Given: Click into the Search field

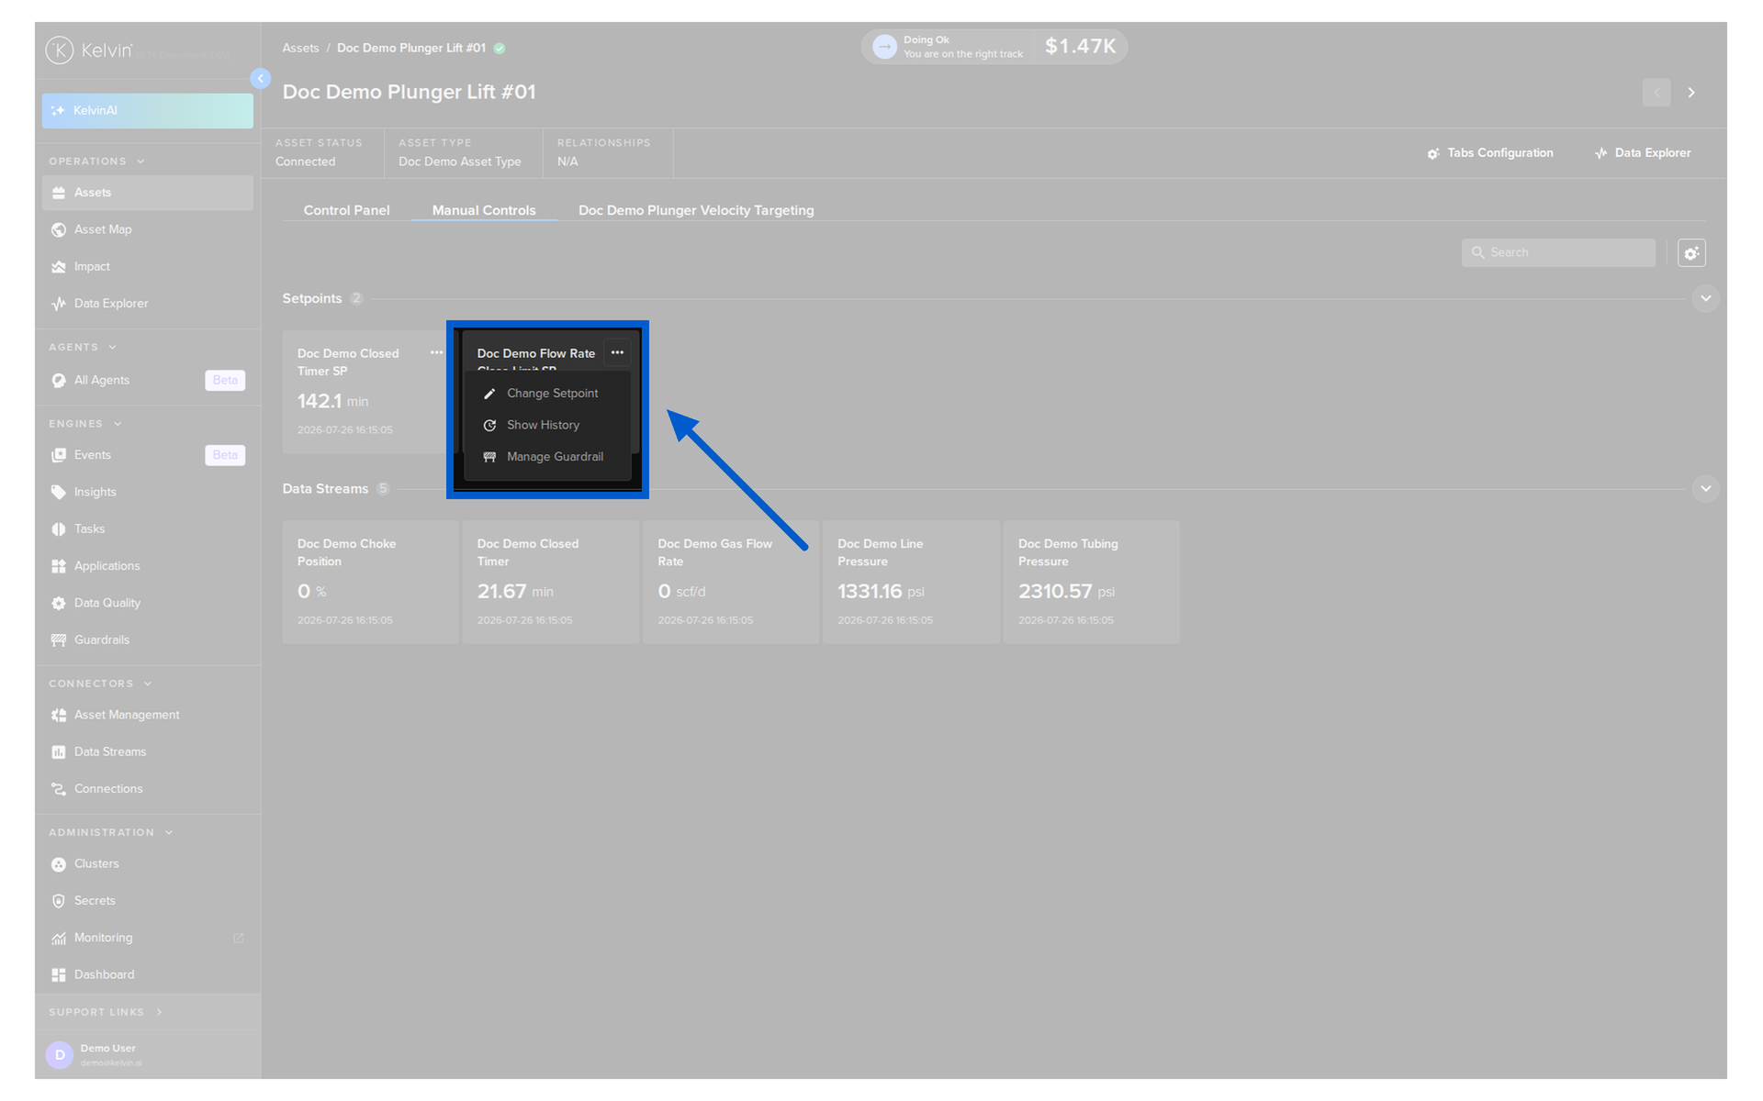Looking at the screenshot, I should pos(1558,253).
